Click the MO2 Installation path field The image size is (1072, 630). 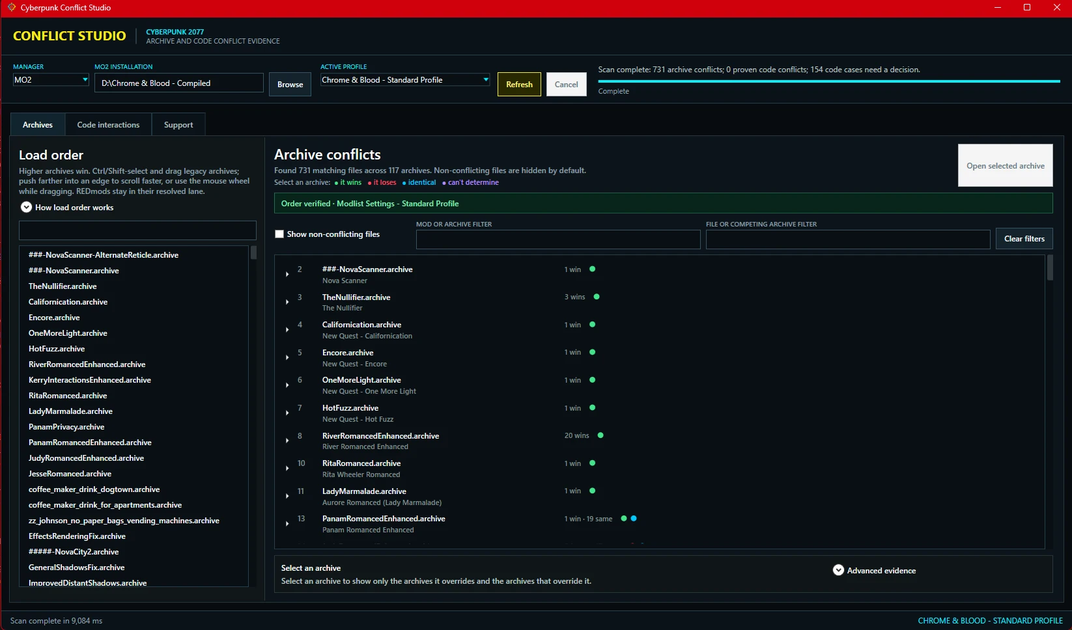tap(179, 83)
